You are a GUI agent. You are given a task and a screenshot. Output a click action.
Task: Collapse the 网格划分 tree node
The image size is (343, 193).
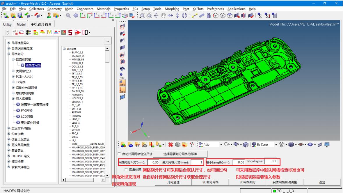coord(9,54)
